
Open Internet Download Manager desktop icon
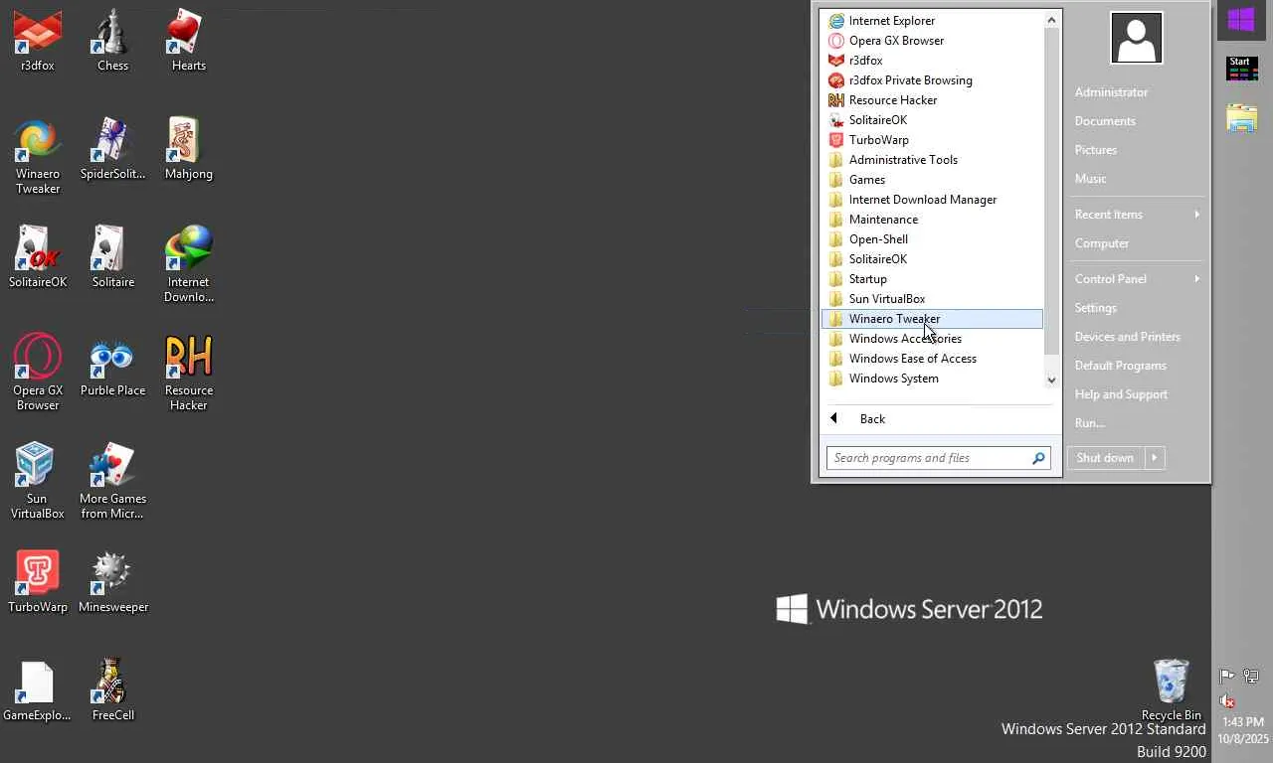point(188,264)
